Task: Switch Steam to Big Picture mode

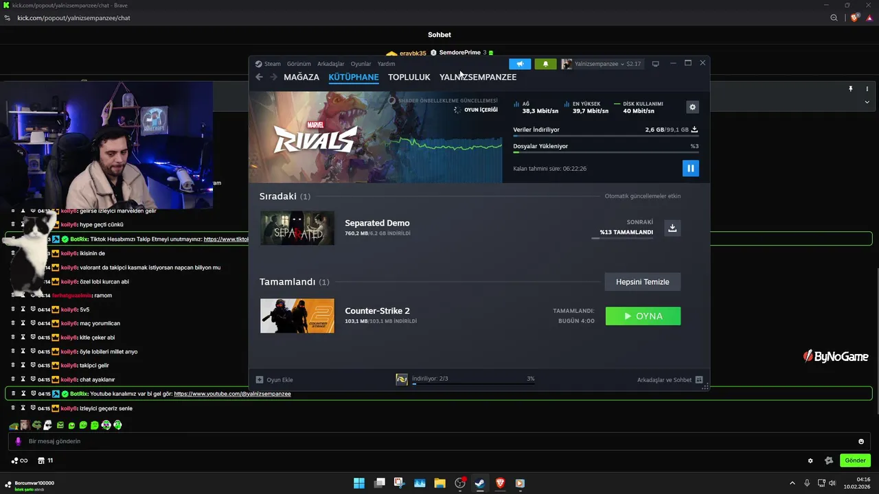Action: tap(655, 64)
